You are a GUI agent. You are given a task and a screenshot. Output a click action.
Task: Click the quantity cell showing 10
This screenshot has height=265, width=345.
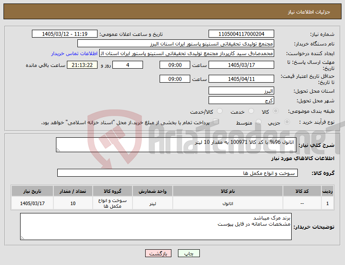pos(73,203)
